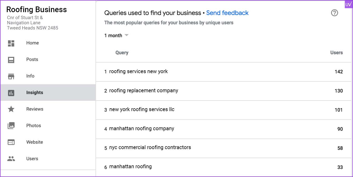Click the Reviews star icon
Image resolution: width=353 pixels, height=177 pixels.
(11, 109)
